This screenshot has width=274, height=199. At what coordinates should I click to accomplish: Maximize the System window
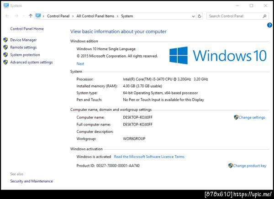pyautogui.click(x=251, y=6)
